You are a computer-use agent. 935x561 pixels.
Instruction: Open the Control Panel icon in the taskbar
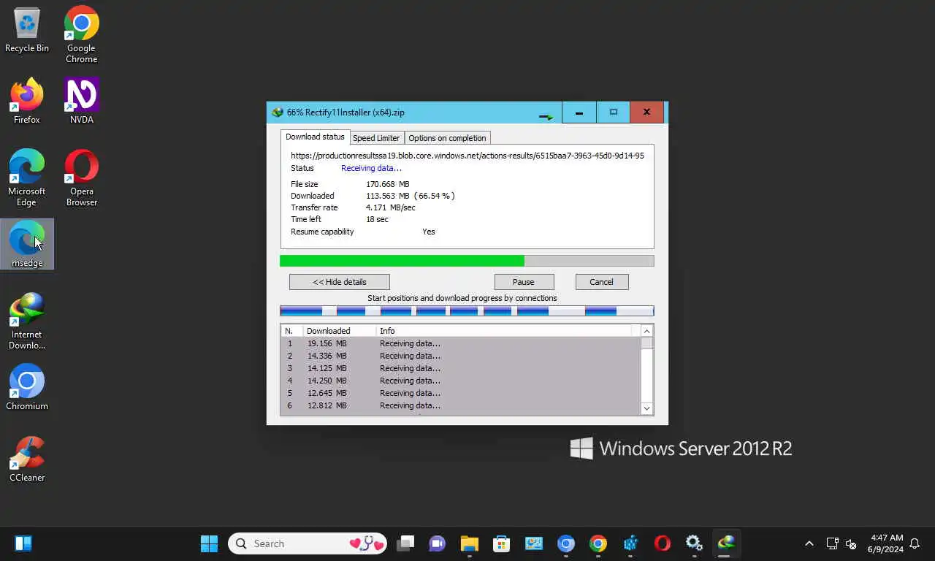(534, 543)
